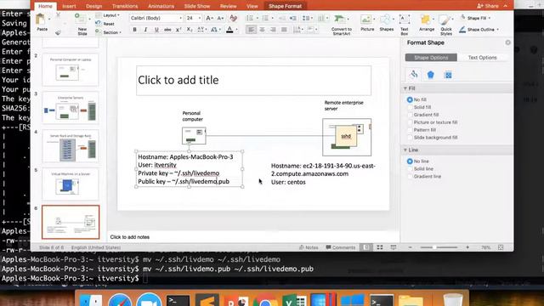Align text left
Image resolution: width=544 pixels, height=306 pixels.
[251, 30]
